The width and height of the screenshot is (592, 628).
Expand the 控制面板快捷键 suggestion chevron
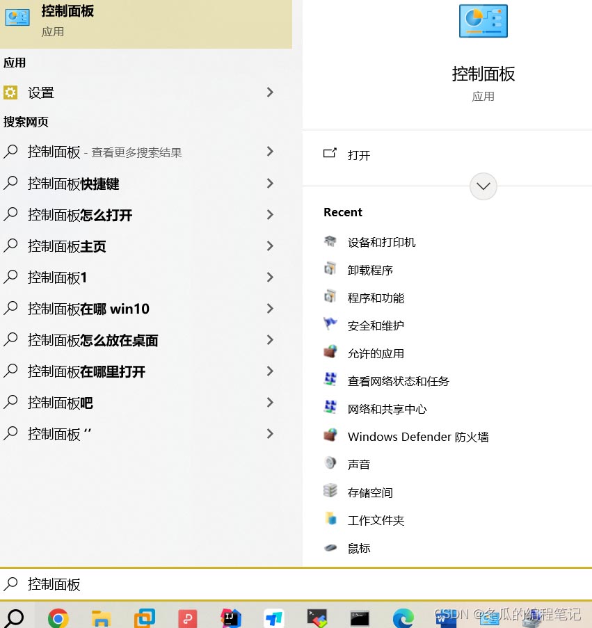pyautogui.click(x=271, y=184)
